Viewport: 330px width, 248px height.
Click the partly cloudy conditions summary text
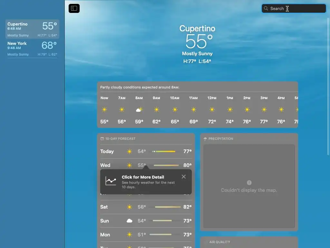coord(140,87)
